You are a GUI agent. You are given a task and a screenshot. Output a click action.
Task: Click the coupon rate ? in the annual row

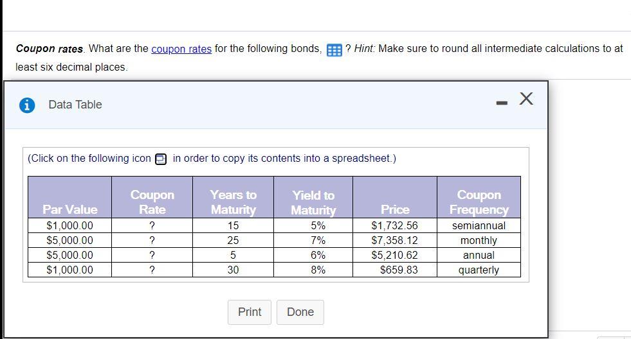click(x=152, y=255)
